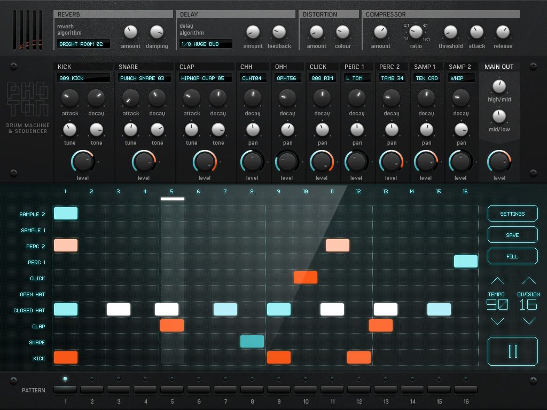Open the OPHT56 sample selector
547x410 pixels.
point(287,78)
